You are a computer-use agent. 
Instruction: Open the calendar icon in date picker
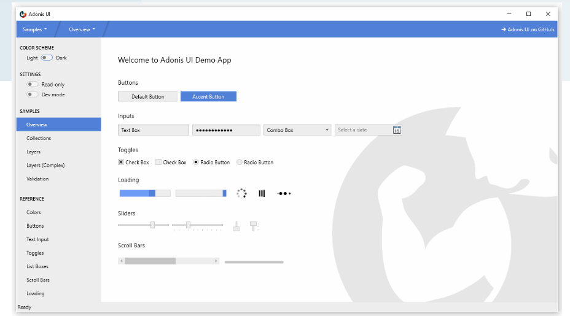coord(397,130)
